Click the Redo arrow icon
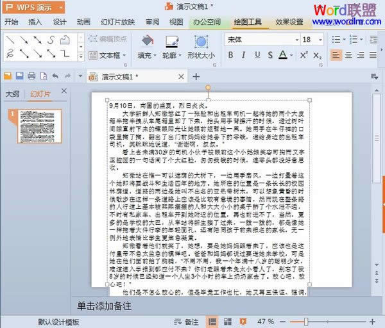This screenshot has height=328, width=385. point(67,76)
